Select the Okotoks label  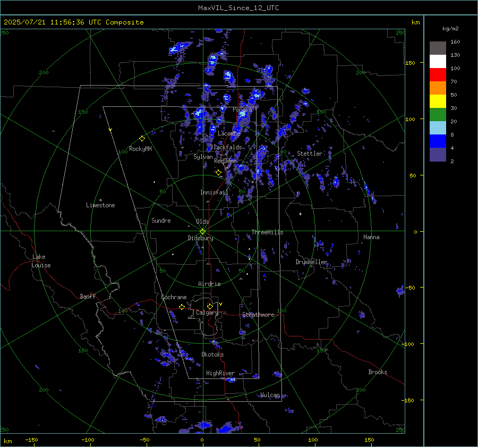[212, 355]
